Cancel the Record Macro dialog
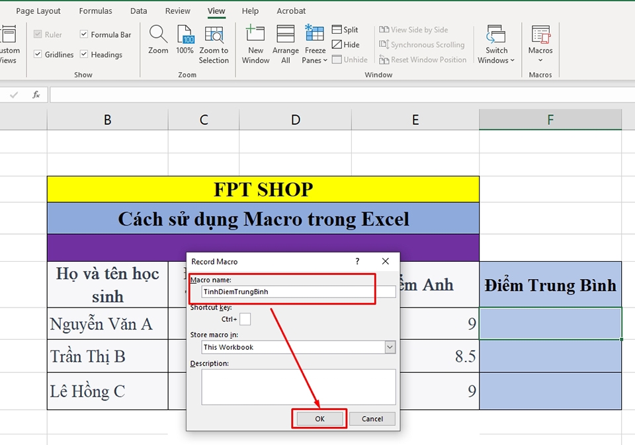The height and width of the screenshot is (445, 635). [372, 419]
